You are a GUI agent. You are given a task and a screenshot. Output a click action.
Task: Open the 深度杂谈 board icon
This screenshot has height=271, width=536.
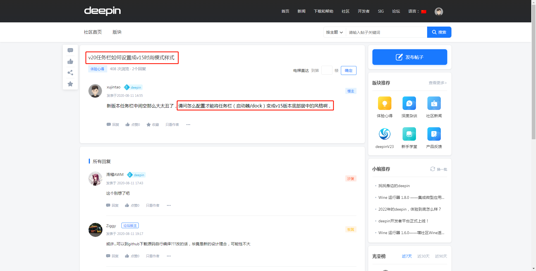click(409, 103)
